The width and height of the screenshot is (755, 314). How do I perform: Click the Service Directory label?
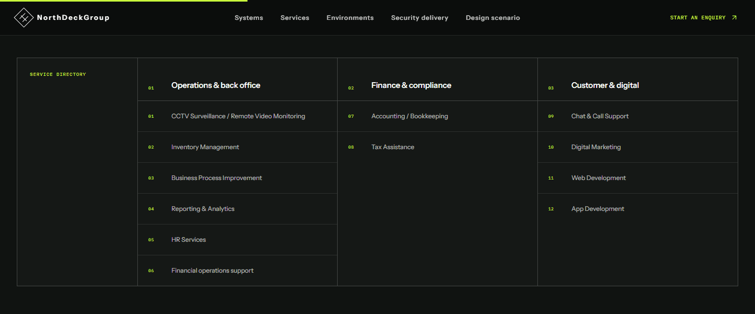[x=58, y=74]
